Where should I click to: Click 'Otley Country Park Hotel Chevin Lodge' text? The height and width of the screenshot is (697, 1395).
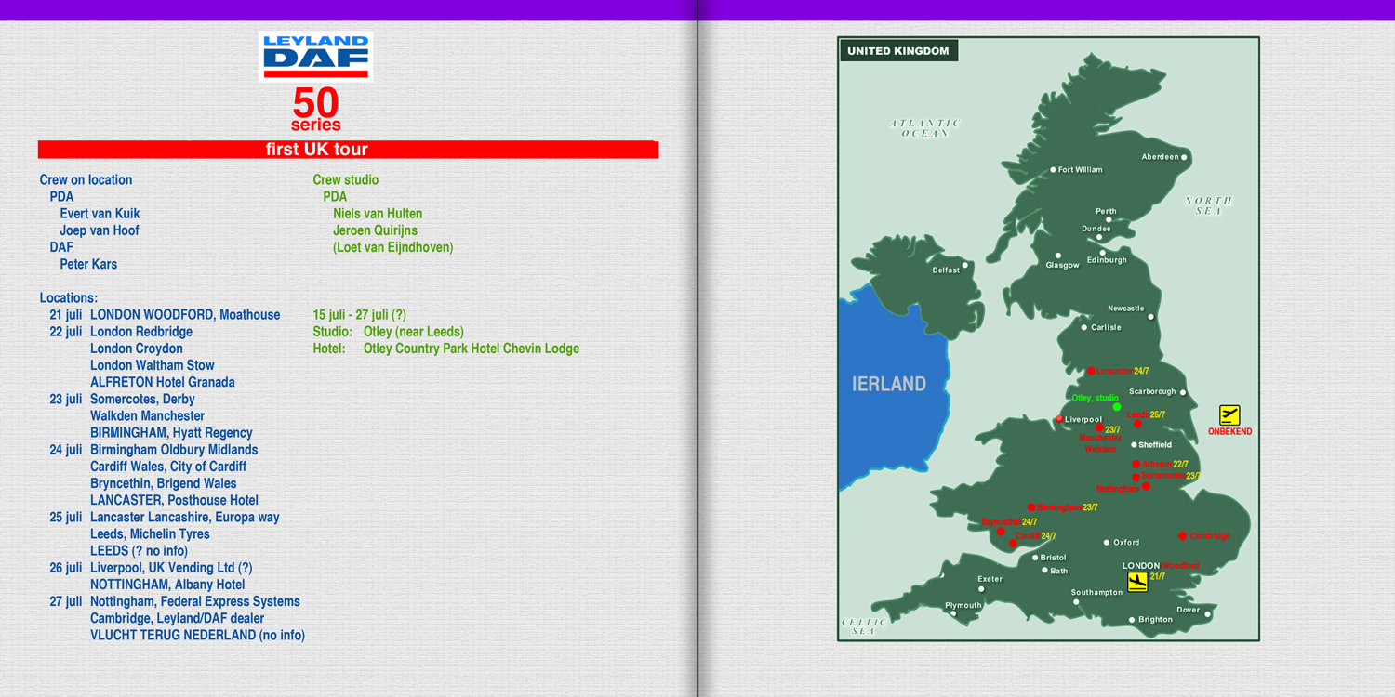pyautogui.click(x=472, y=348)
